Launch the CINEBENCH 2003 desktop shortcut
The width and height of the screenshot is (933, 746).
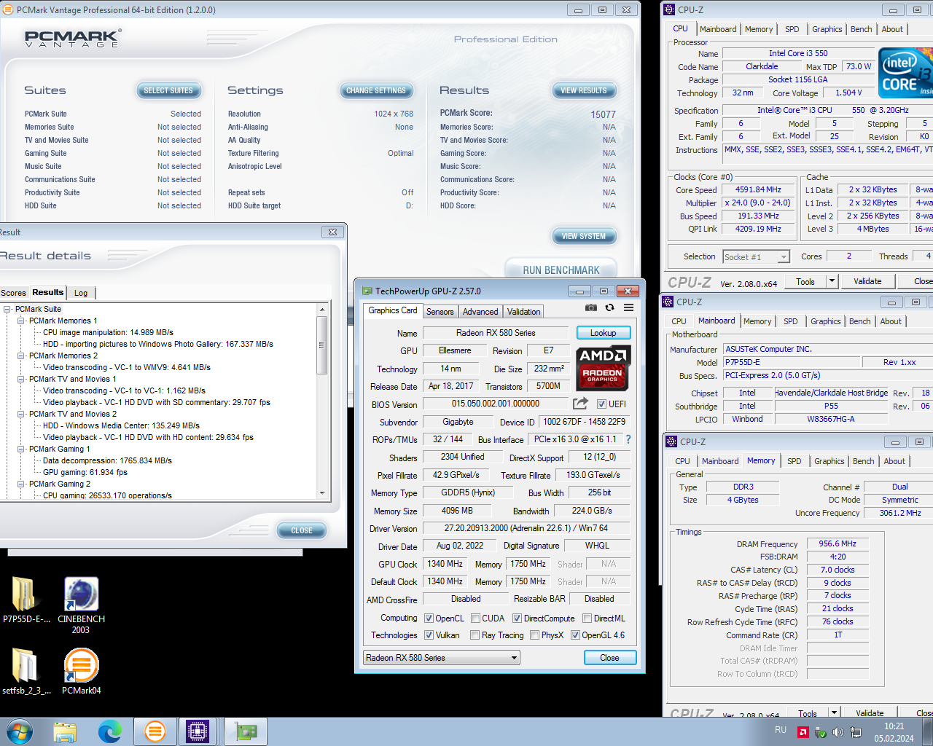[81, 605]
